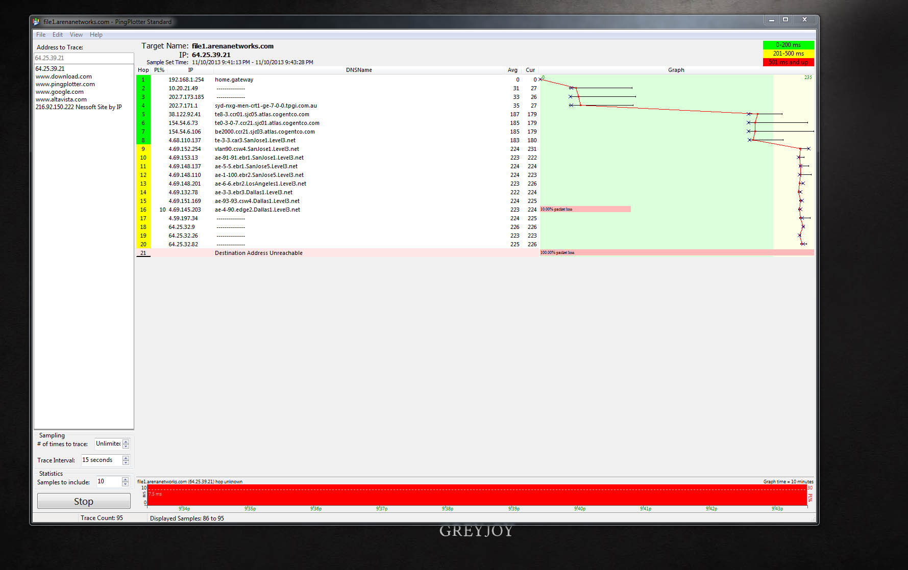Screen dimensions: 908x570
Task: Click the red 501 ms and up legend swatch
Action: 788,62
